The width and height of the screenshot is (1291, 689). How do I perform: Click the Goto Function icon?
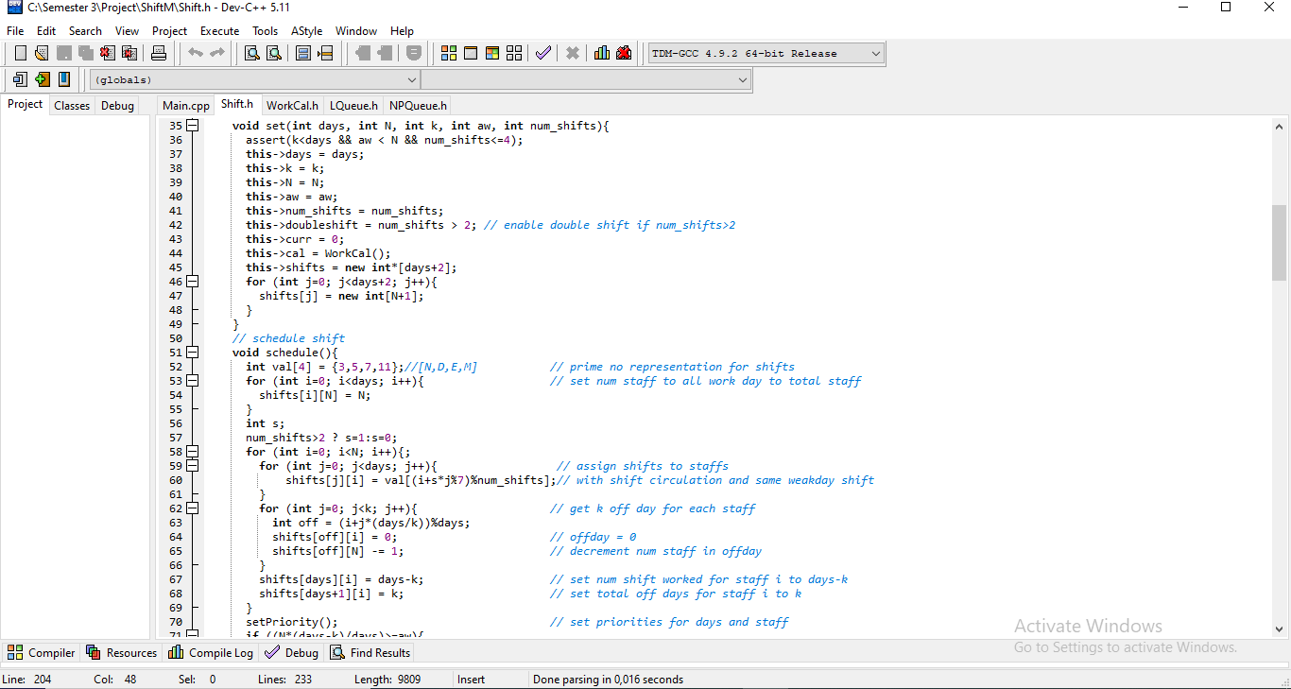303,53
